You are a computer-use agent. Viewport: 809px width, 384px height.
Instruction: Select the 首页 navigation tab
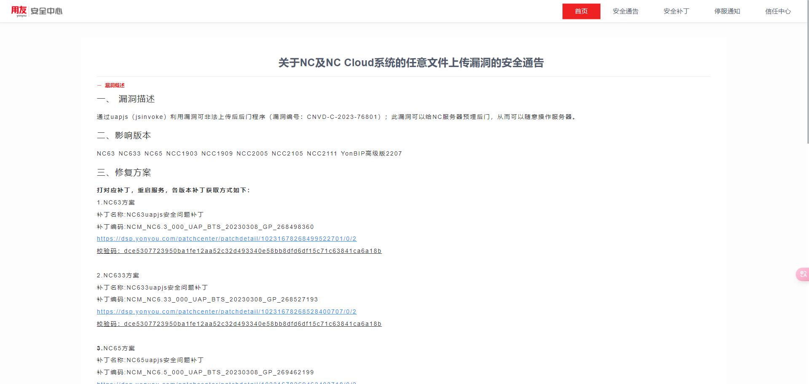click(x=581, y=11)
